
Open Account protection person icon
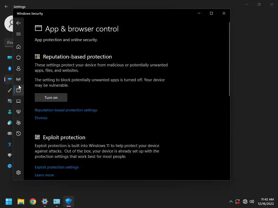tap(18, 69)
